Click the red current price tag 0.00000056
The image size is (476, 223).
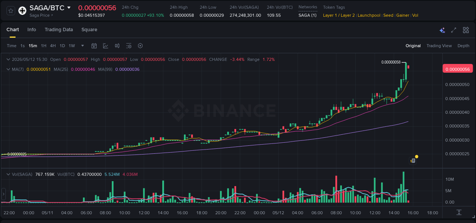[458, 69]
